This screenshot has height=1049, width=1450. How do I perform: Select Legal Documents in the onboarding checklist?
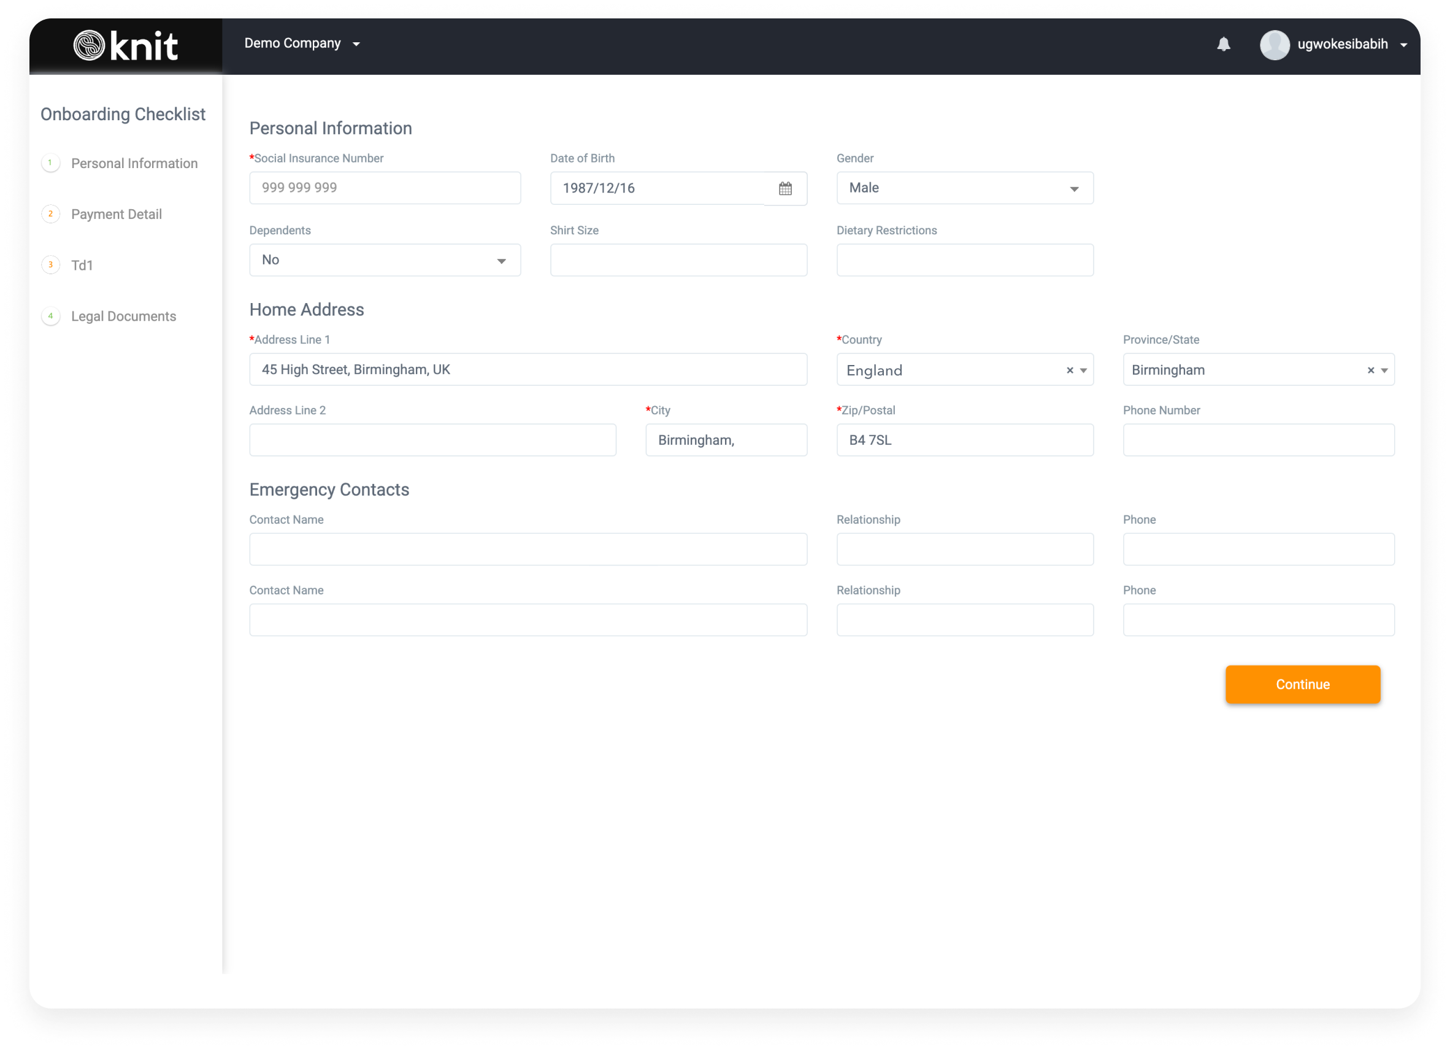123,315
